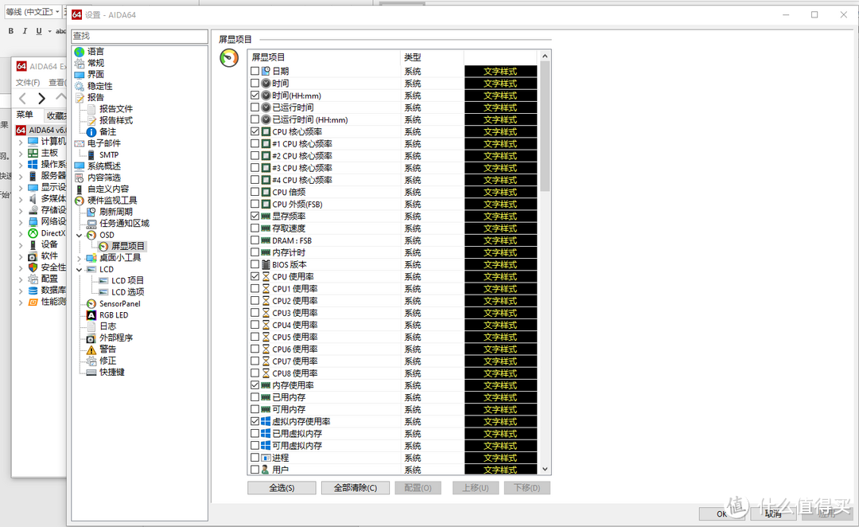The image size is (859, 527).
Task: Click the 文字样式 swatch for 日期 row
Action: (x=500, y=72)
